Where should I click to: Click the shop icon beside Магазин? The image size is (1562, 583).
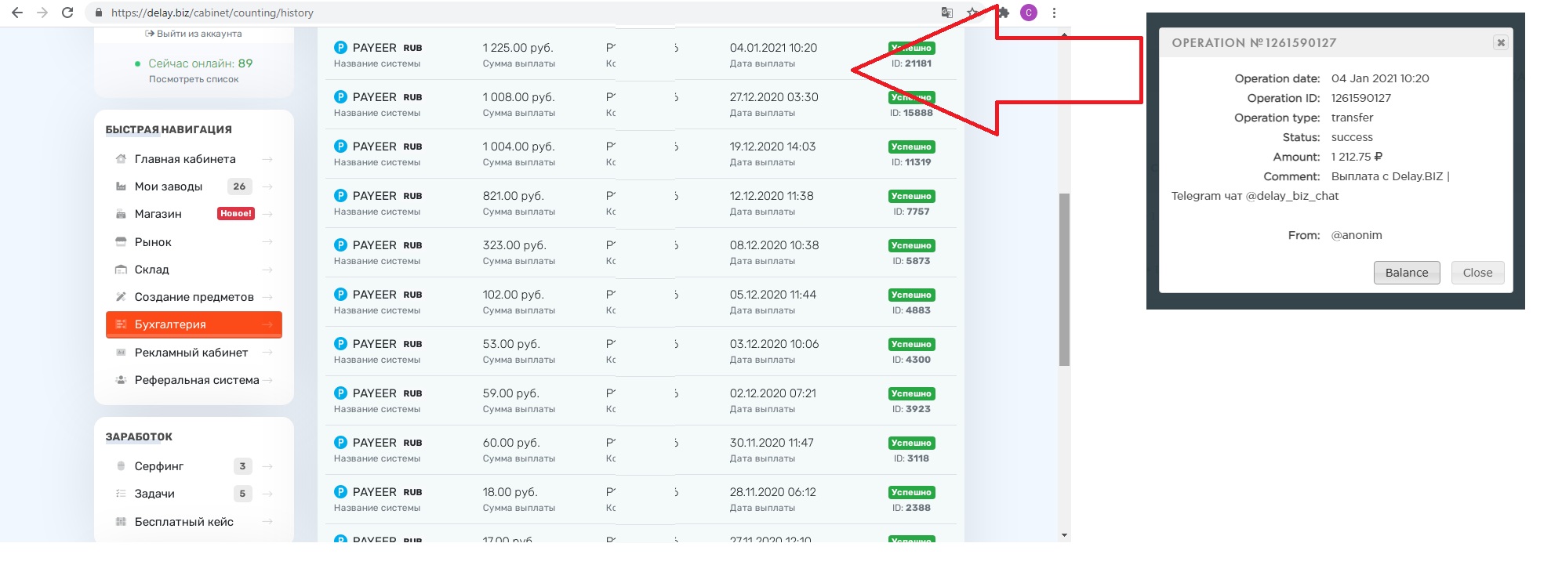tap(121, 214)
